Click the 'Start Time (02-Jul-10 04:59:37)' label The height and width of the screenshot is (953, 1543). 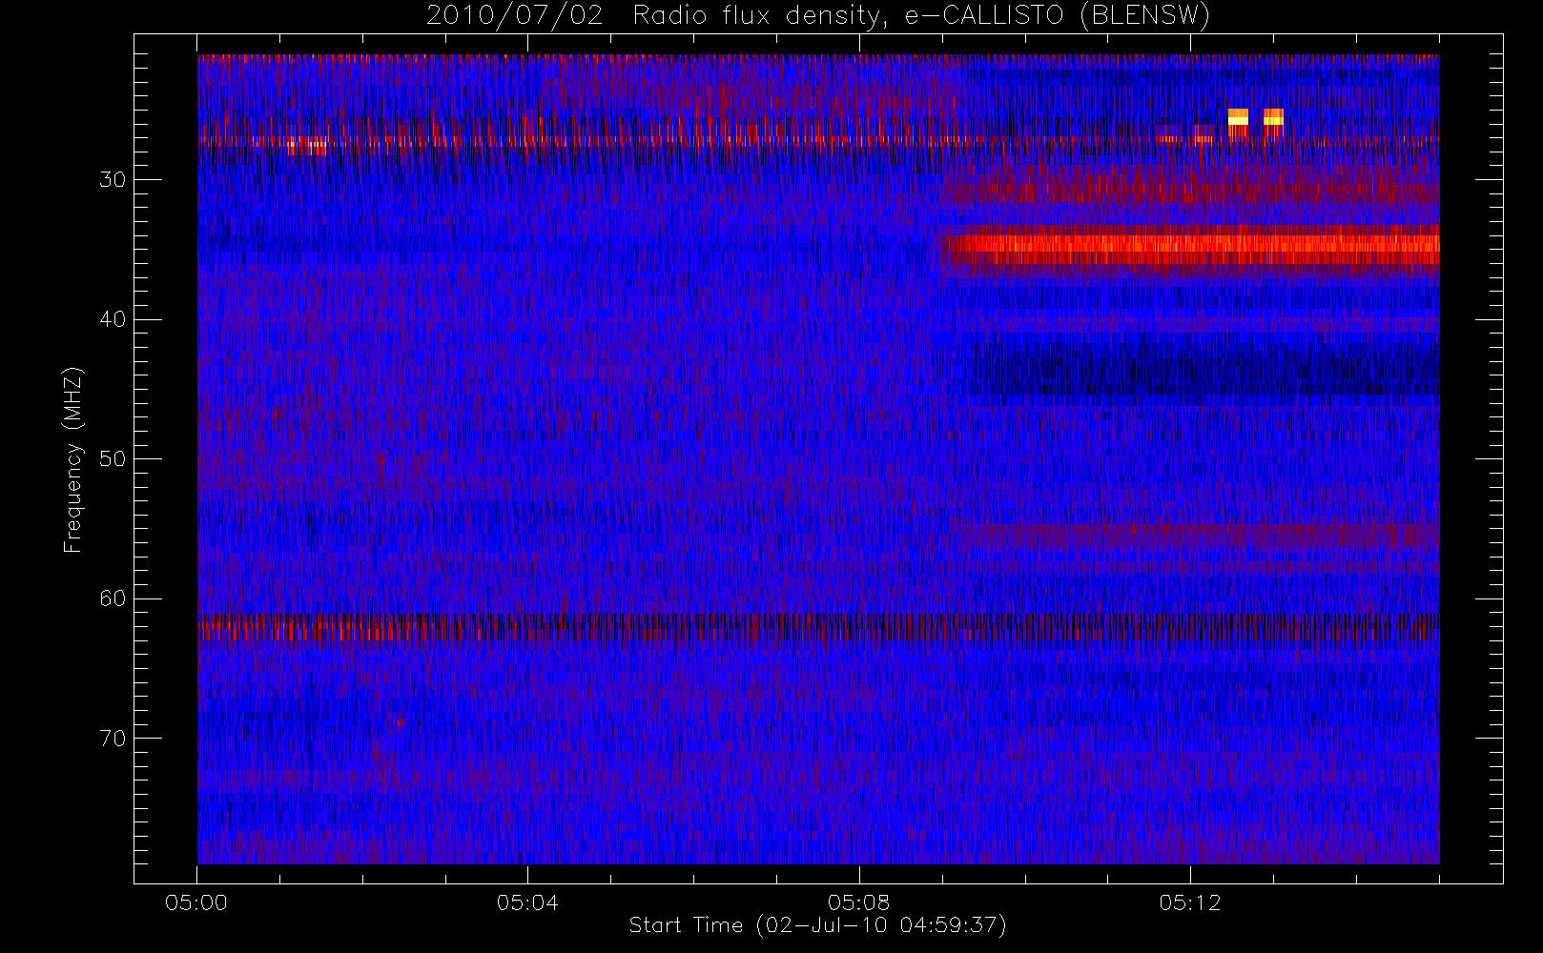click(x=817, y=925)
